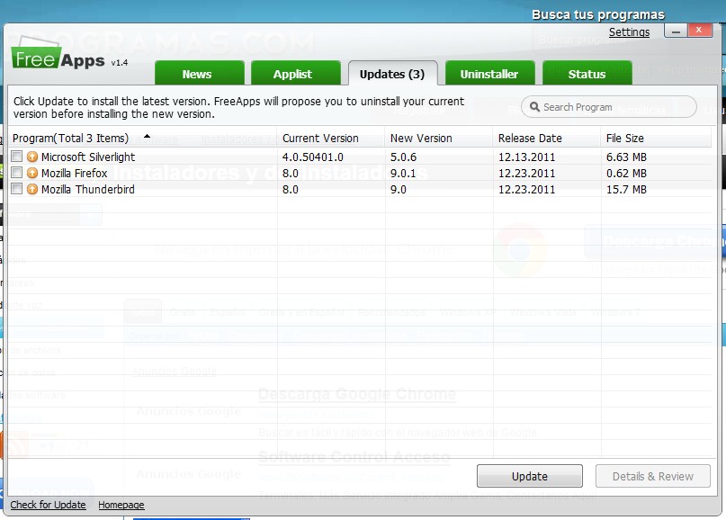
Task: Open the News tab
Action: (199, 73)
